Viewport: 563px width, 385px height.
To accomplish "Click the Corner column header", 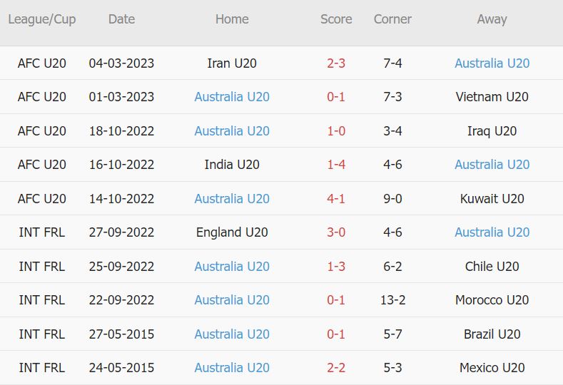I will point(392,19).
